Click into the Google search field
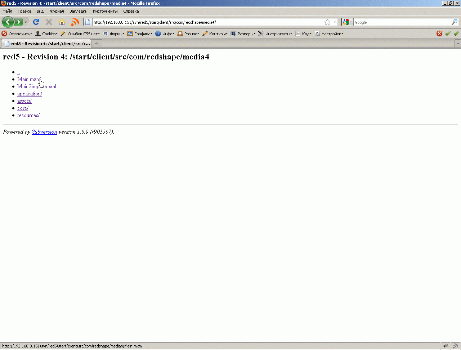This screenshot has width=461, height=350. (x=402, y=22)
